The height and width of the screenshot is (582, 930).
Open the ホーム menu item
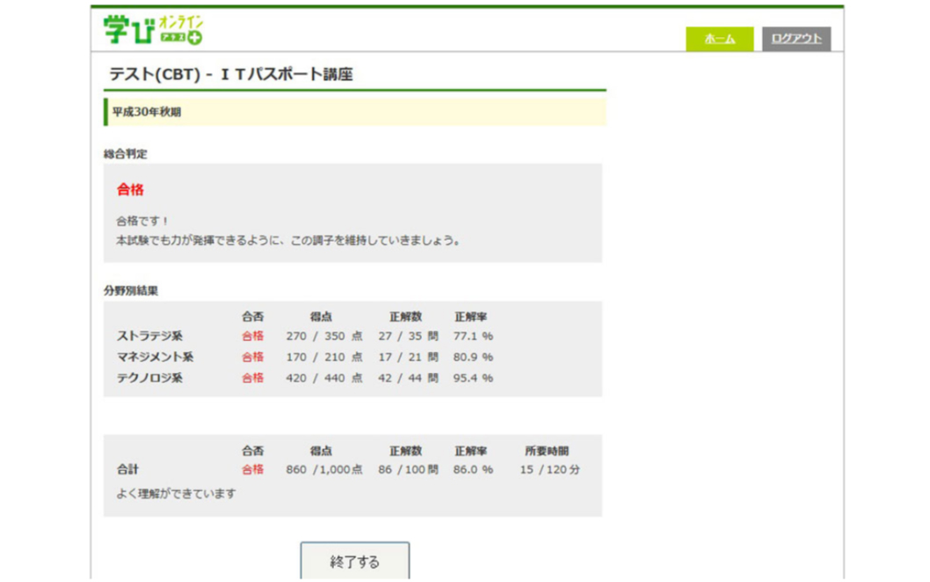(x=718, y=38)
